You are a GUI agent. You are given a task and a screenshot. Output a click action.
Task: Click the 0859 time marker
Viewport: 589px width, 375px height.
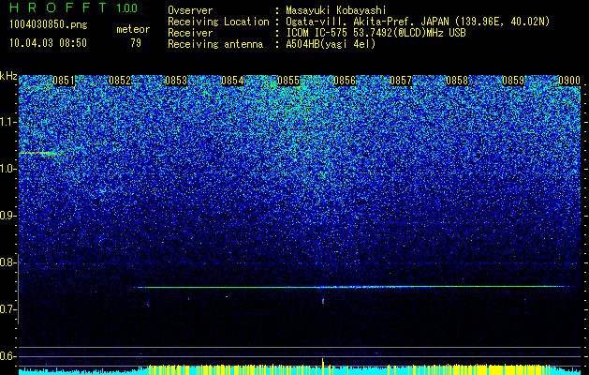coord(513,81)
